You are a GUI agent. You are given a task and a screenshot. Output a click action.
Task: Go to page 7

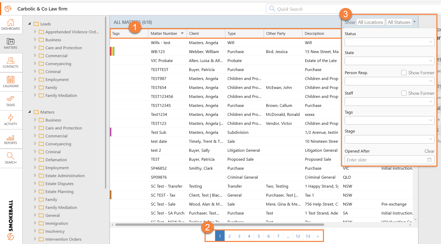pyautogui.click(x=278, y=236)
